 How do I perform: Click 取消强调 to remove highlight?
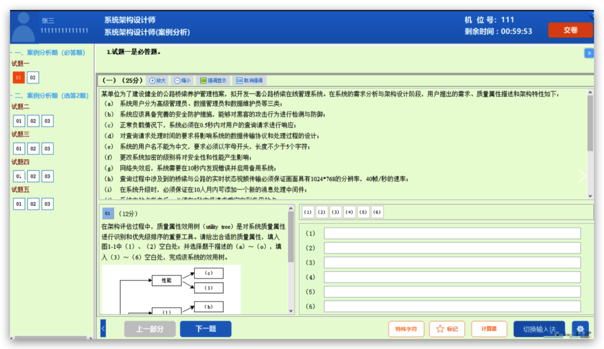249,81
